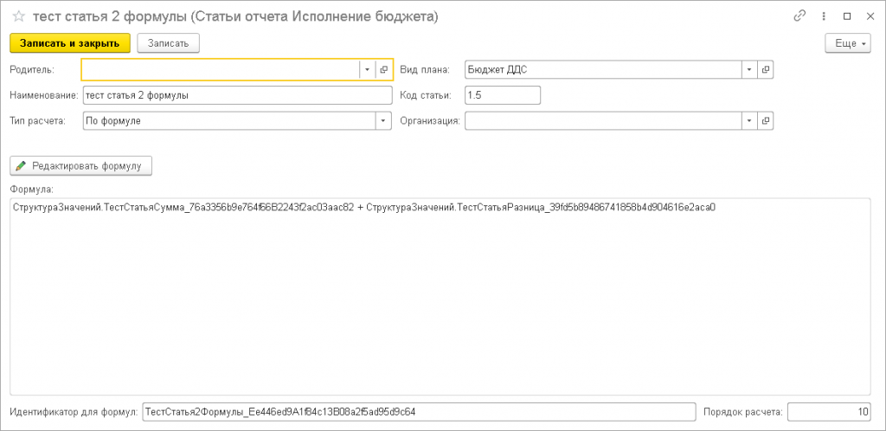Open the Организация dropdown arrow
Screen dimensions: 886x431
click(748, 121)
